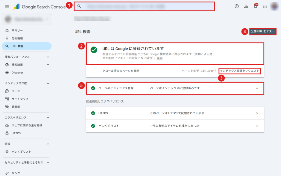Click the 分析情報 lightbulb icon
Viewport: 281px width, 176px height.
click(x=7, y=38)
